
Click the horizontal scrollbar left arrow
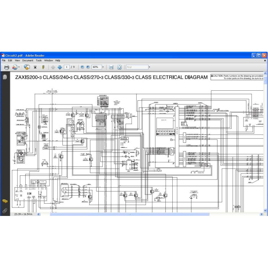pyautogui.click(x=38, y=214)
